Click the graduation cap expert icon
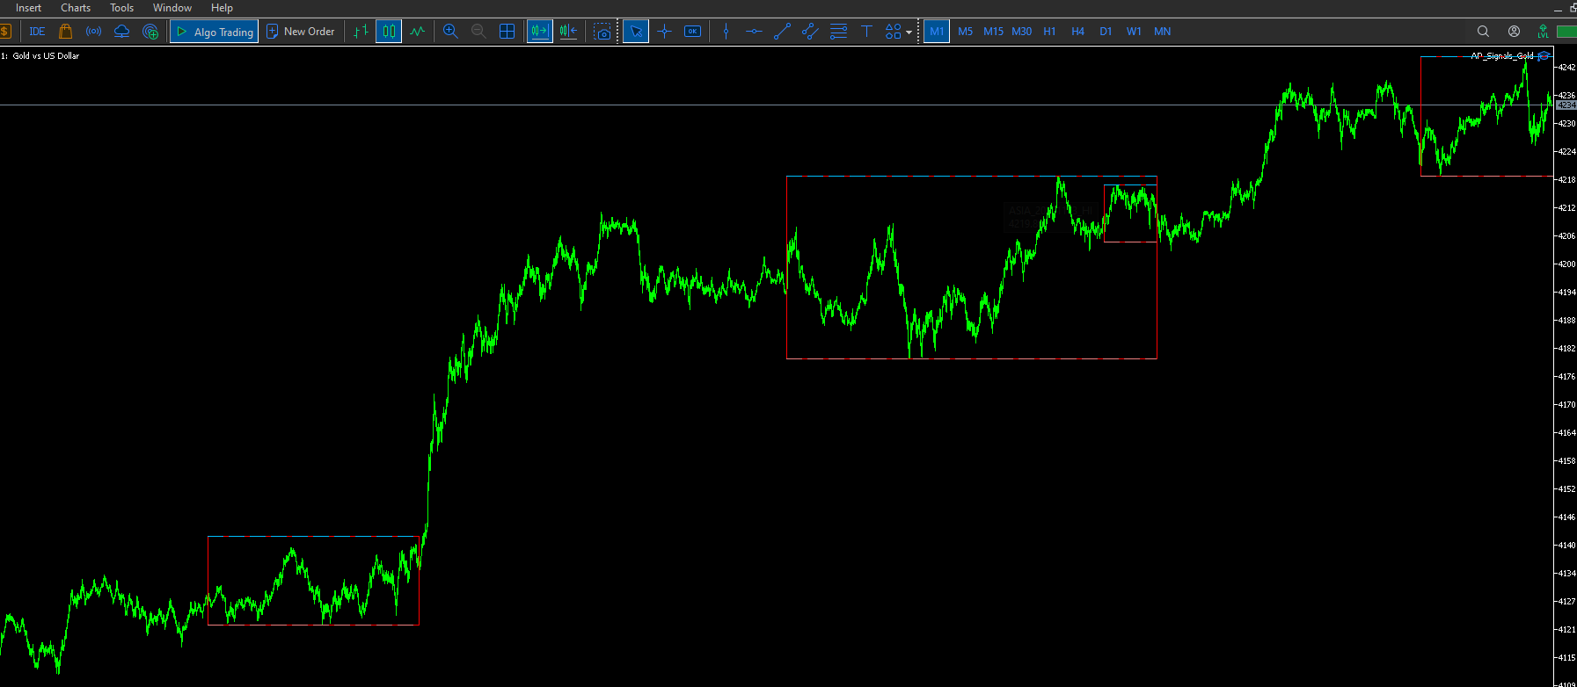This screenshot has height=687, width=1577. (1543, 55)
